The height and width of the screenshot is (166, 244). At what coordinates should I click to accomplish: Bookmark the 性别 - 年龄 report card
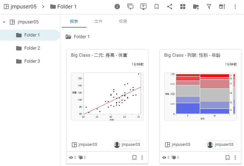228,158
